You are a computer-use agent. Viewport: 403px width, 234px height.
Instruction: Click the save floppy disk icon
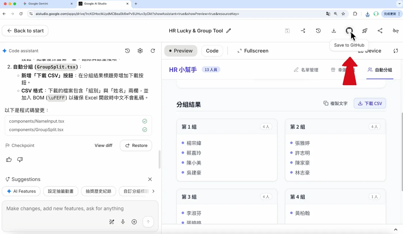pos(287,31)
